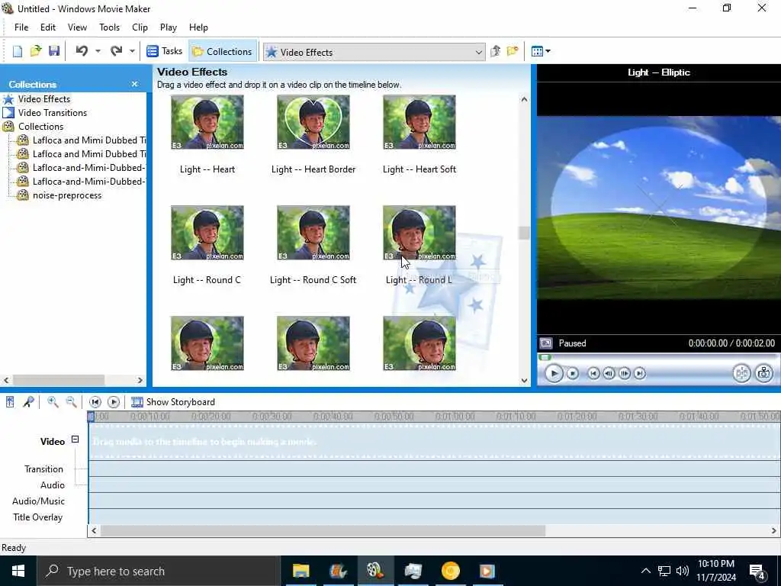Click the timeline ruler at 0:00:30.00
Screen dimensions: 781x586
point(272,417)
